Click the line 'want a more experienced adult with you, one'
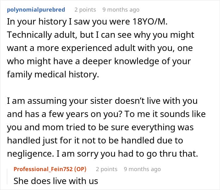 (100, 48)
